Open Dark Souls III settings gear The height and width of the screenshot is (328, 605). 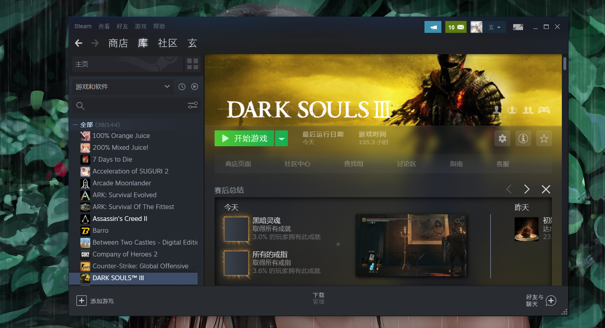pos(502,138)
